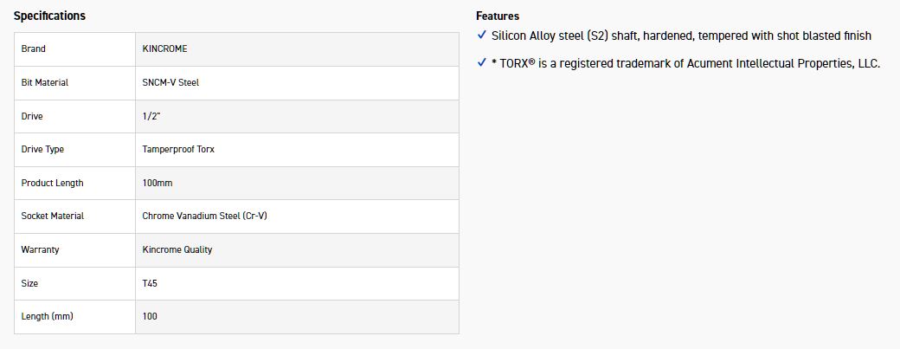Click the Tamperproof Torx value

pos(178,150)
